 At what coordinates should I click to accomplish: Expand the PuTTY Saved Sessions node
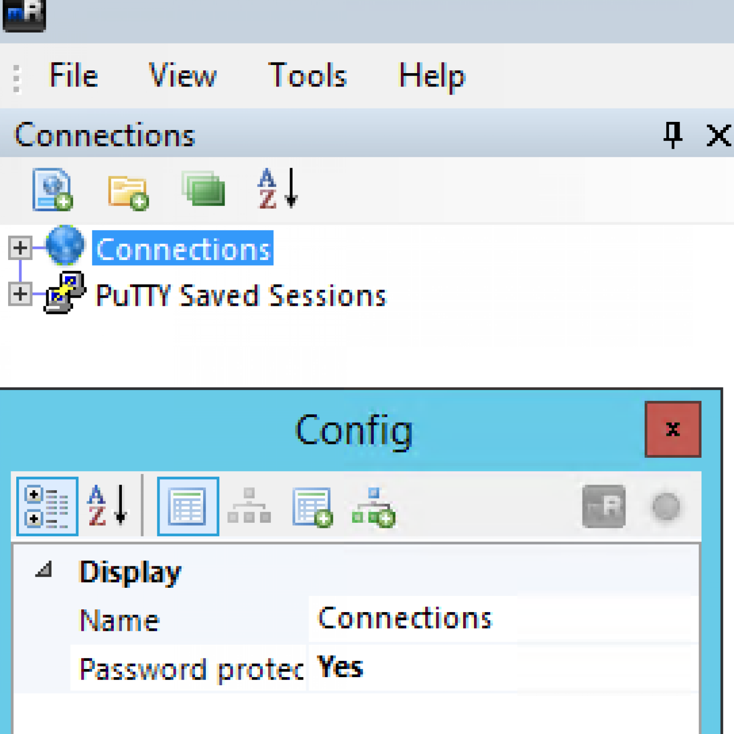20,294
